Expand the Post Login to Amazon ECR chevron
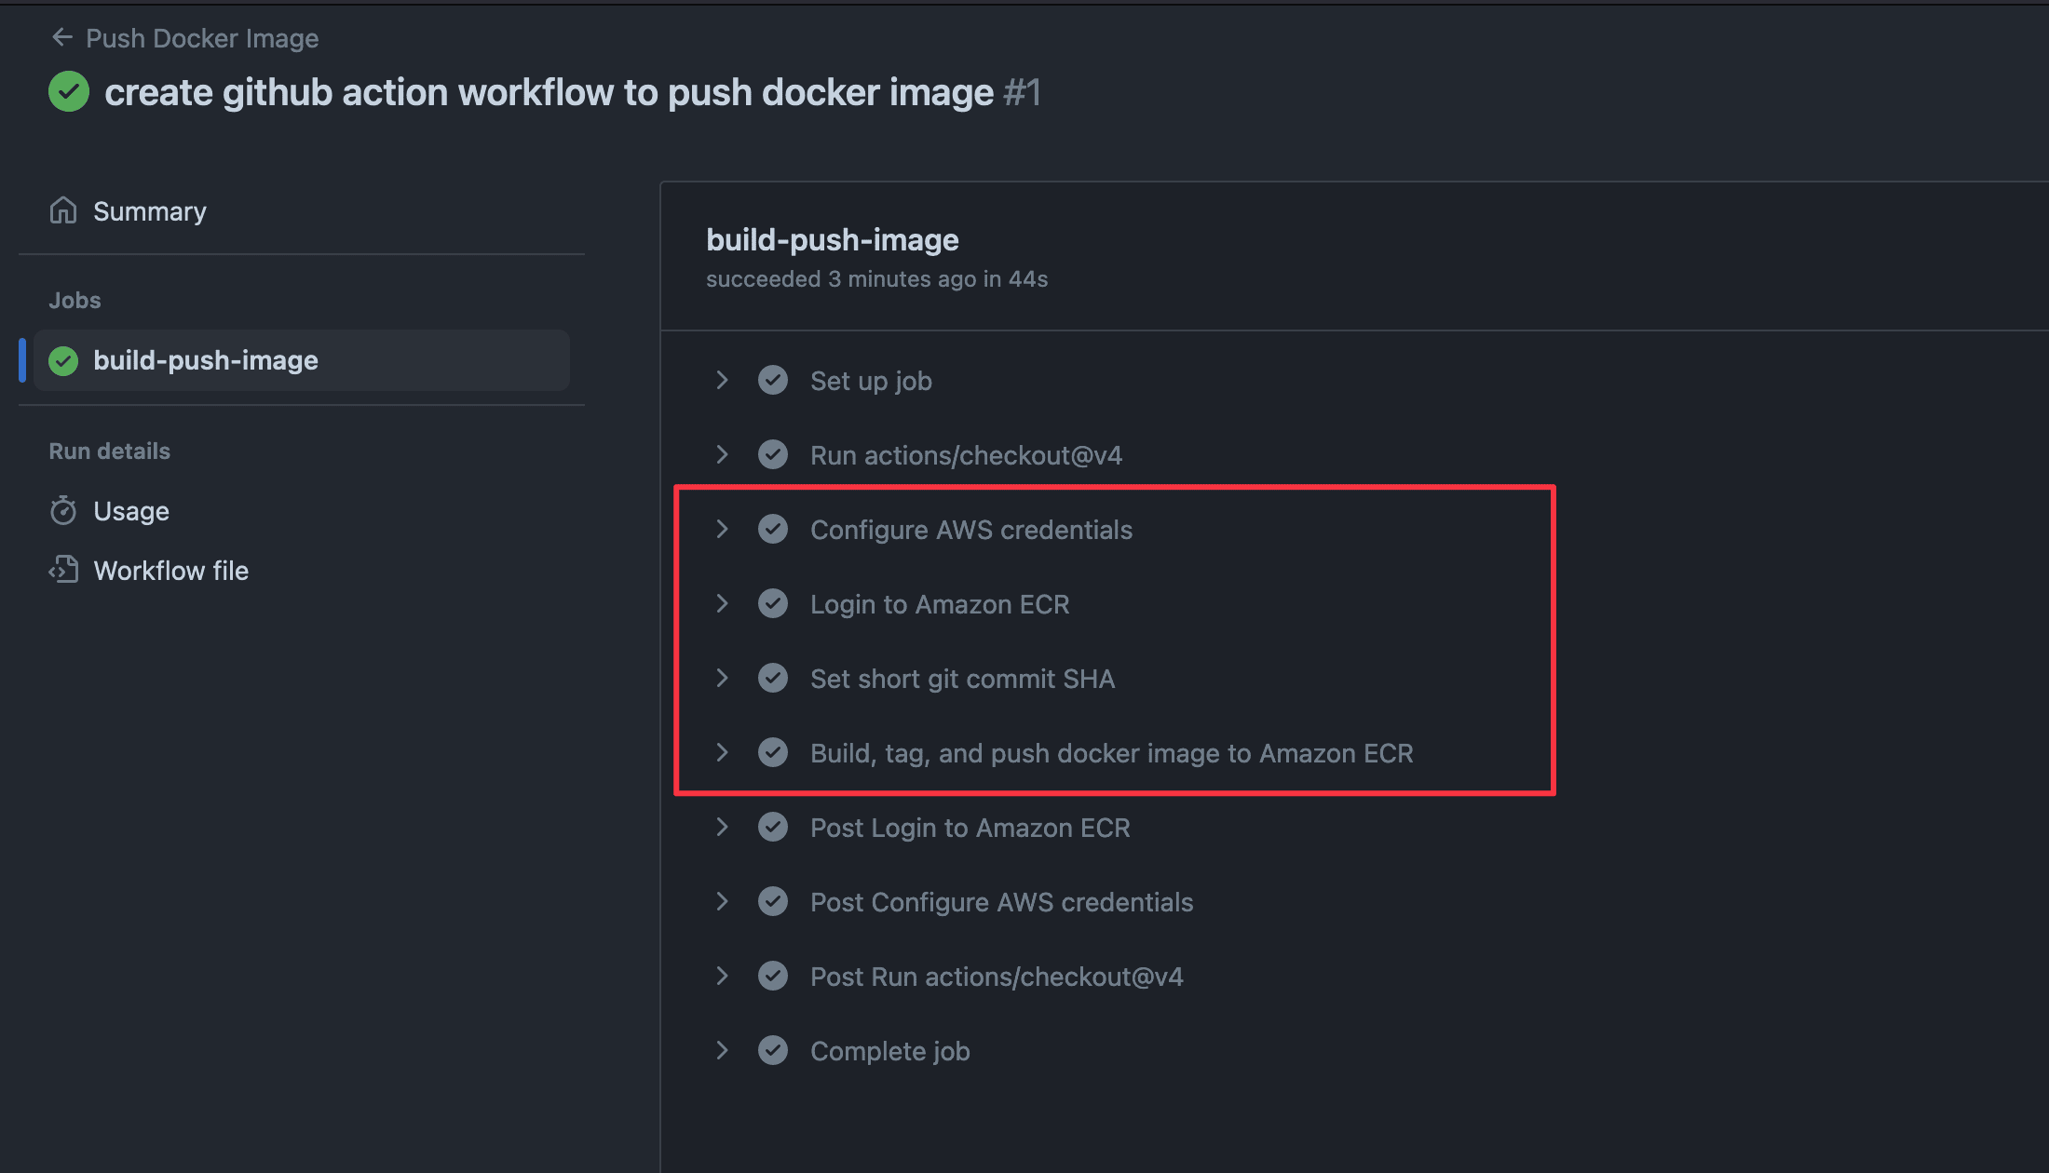 click(x=722, y=827)
